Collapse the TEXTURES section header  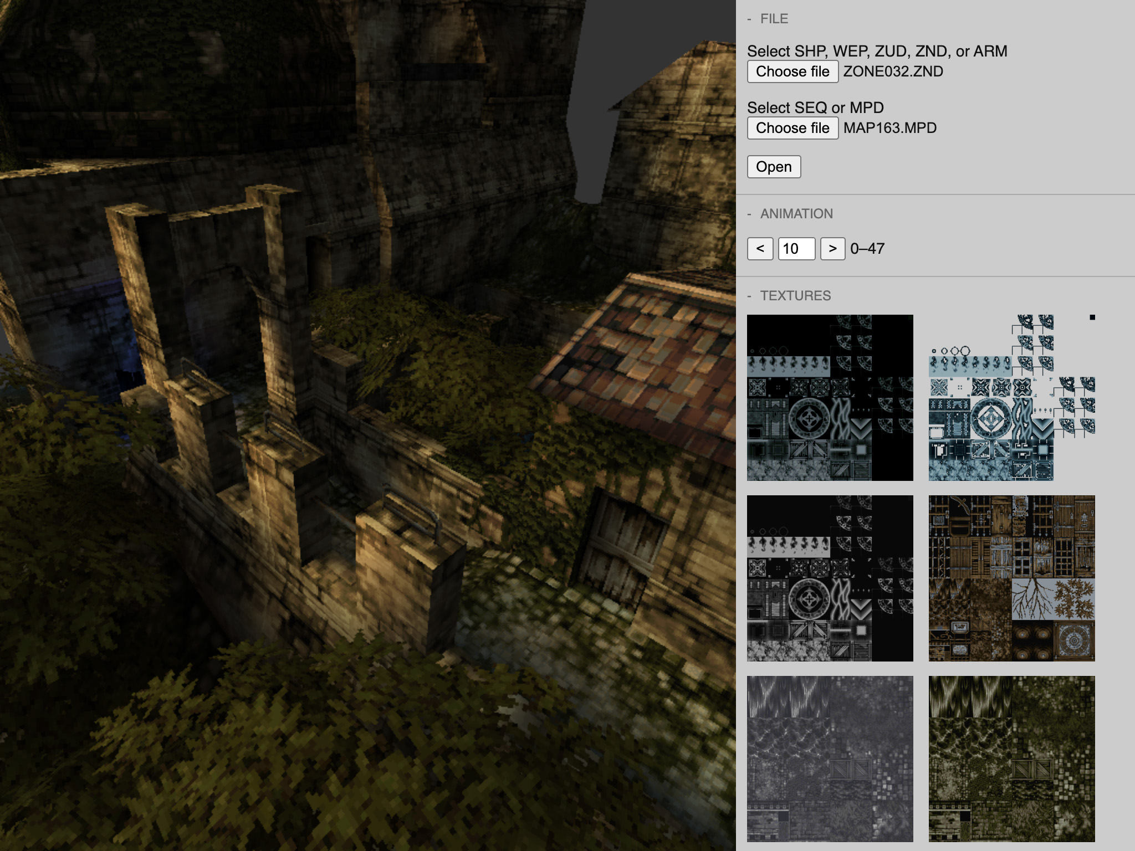click(794, 296)
